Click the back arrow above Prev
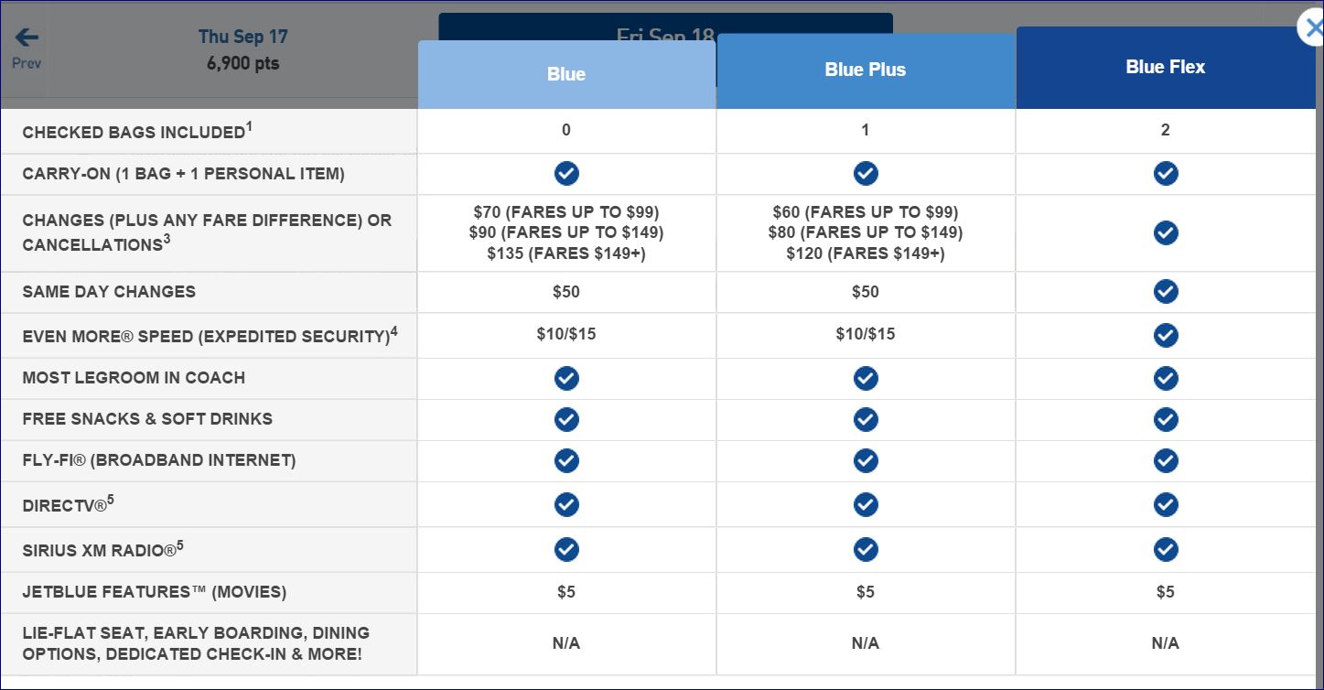Screen dimensions: 1324x690 point(25,37)
